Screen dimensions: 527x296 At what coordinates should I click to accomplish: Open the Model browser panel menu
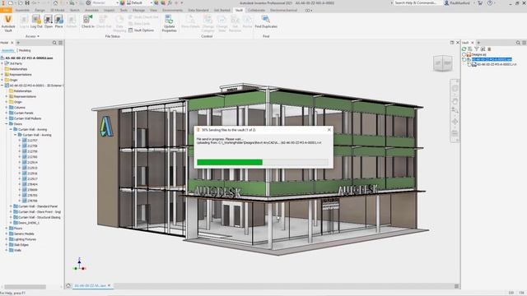tap(60, 43)
